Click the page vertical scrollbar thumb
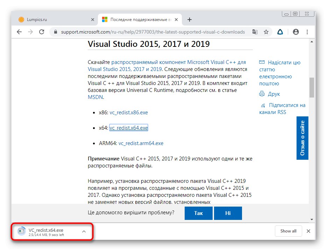Viewport: 327px width, 251px height. click(x=312, y=87)
